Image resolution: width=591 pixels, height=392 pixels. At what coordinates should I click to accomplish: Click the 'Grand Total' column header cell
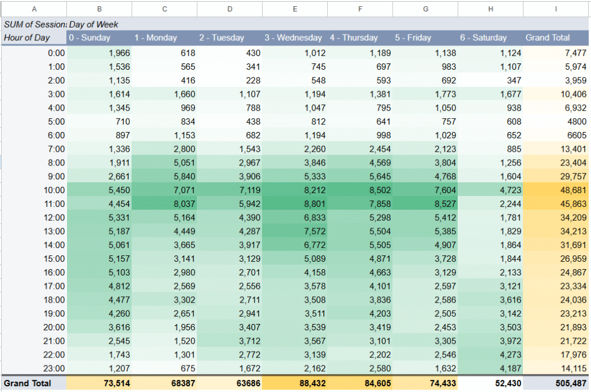coord(556,37)
